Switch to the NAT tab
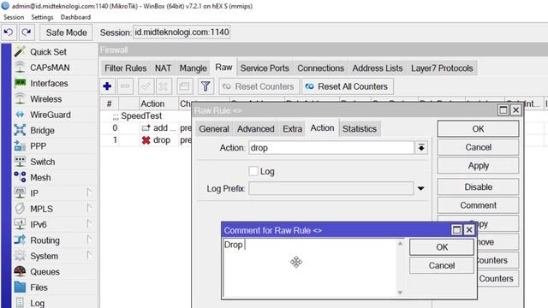This screenshot has width=548, height=308. point(163,68)
